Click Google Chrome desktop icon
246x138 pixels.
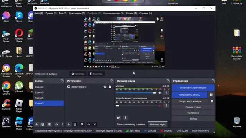pos(6,88)
